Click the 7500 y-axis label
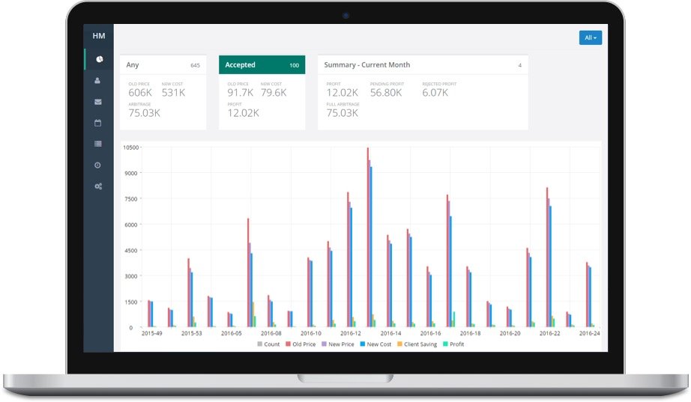The width and height of the screenshot is (691, 402). 131,199
